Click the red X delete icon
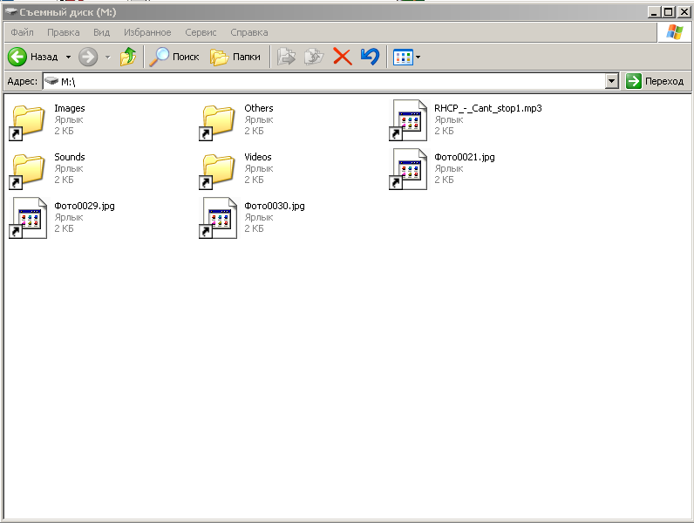 click(x=342, y=57)
